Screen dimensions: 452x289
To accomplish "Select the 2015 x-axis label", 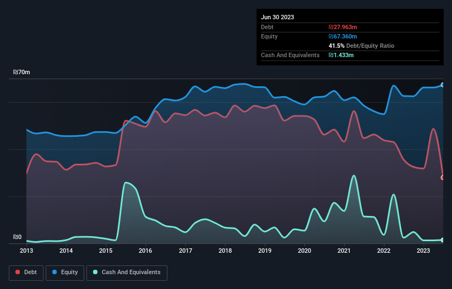I will point(106,251).
